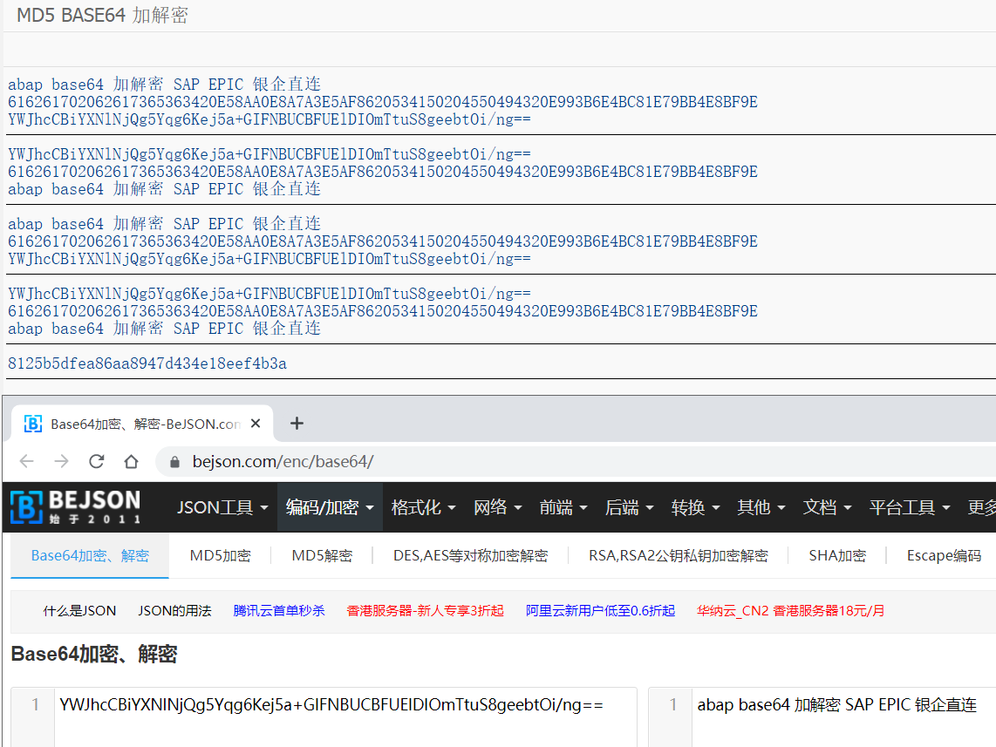Open the 编码/加密 dropdown menu
The height and width of the screenshot is (747, 996).
coord(329,506)
